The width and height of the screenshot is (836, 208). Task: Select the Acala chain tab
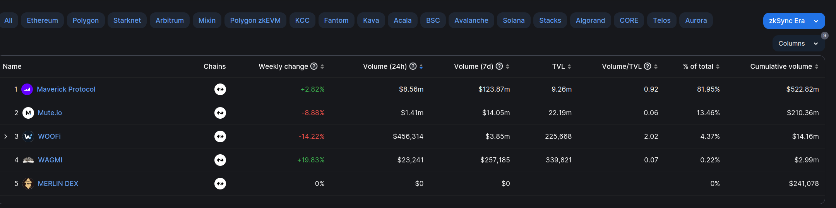403,20
